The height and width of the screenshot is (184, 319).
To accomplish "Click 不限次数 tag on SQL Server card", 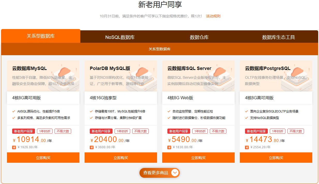I will click(218, 131).
